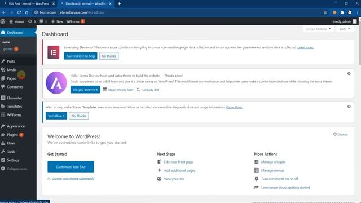
Task: Click I already did link
Action: tap(150, 90)
